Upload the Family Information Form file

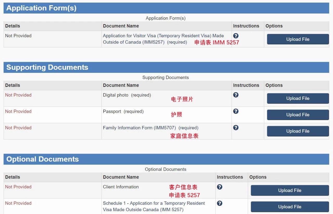point(297,131)
